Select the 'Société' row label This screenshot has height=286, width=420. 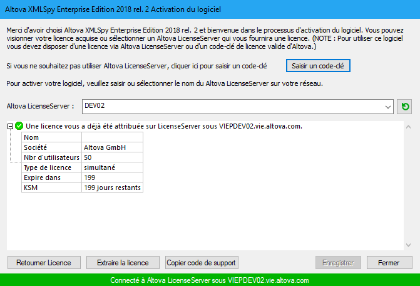[52, 147]
